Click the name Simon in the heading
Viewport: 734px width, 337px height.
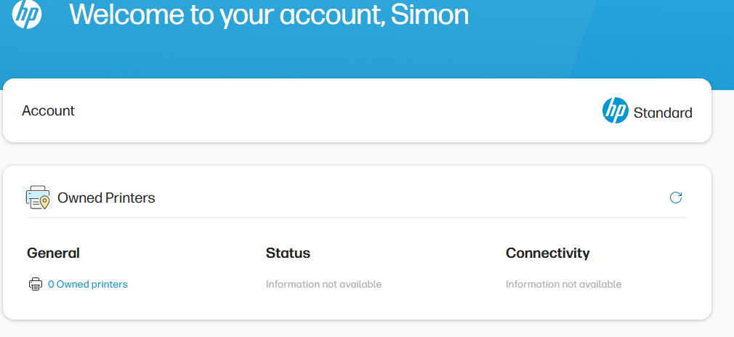click(x=430, y=15)
